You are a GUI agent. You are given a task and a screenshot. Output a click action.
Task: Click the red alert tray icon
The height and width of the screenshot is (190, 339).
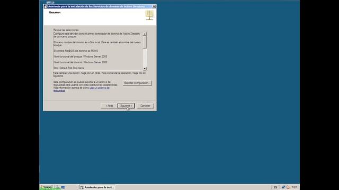point(288,187)
